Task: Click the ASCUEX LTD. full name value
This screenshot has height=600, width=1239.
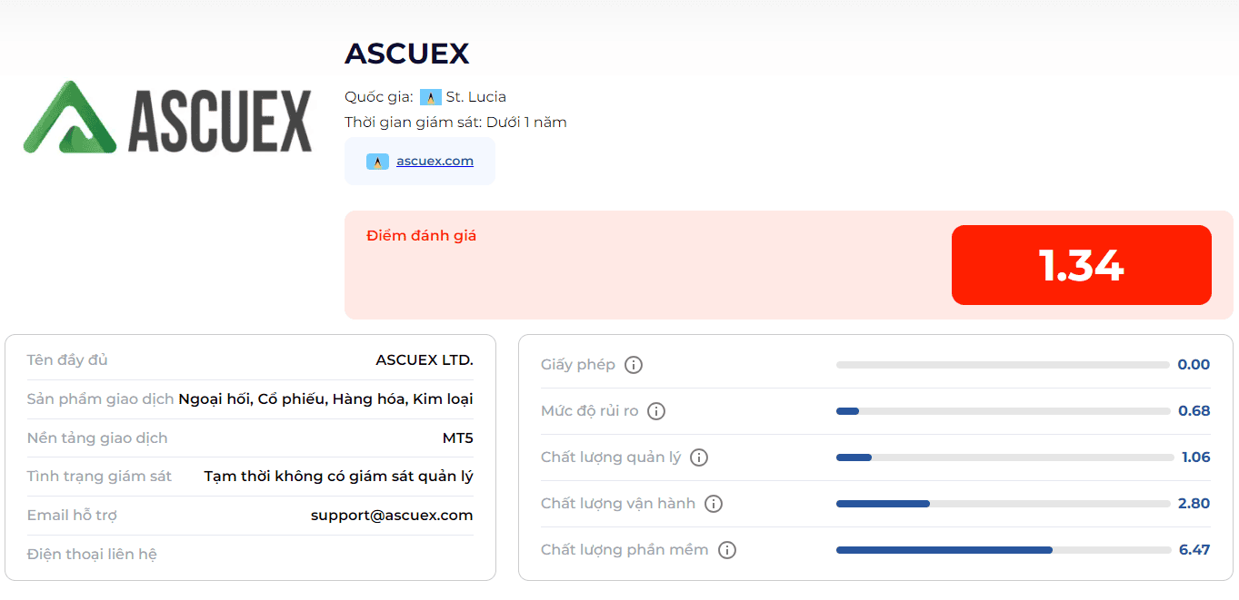Action: pos(425,360)
